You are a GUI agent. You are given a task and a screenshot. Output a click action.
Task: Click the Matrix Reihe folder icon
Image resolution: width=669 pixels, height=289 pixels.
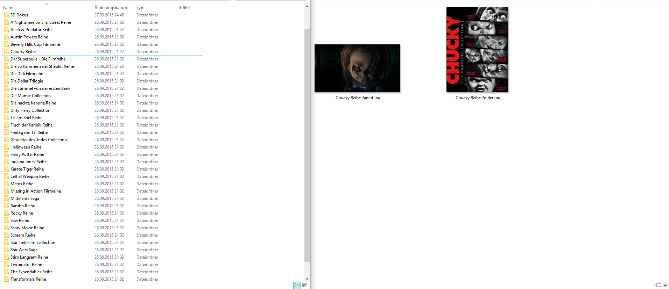tap(6, 184)
